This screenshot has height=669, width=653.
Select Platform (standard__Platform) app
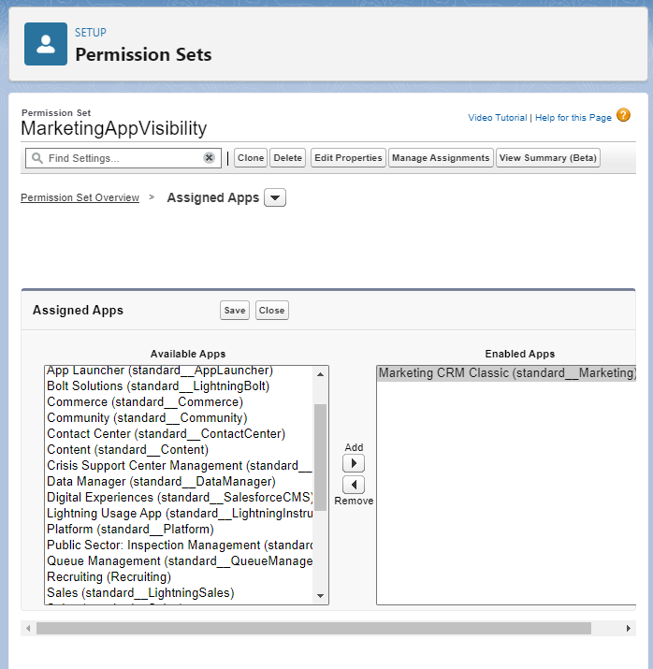click(179, 529)
